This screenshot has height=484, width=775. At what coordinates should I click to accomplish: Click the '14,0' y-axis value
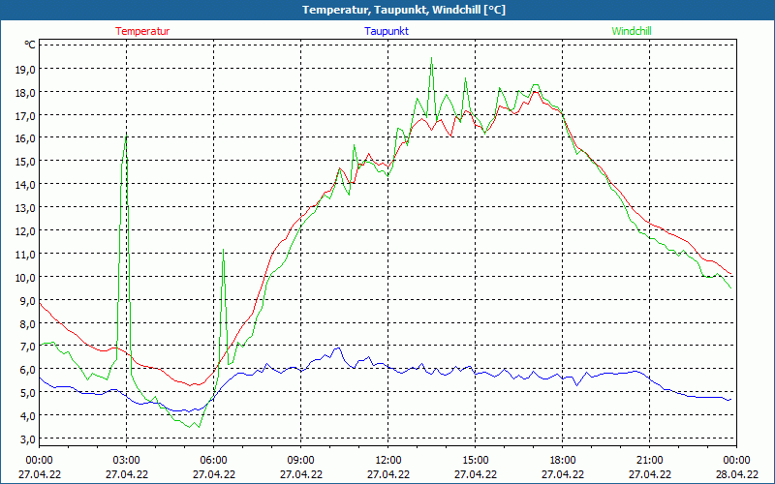point(26,185)
